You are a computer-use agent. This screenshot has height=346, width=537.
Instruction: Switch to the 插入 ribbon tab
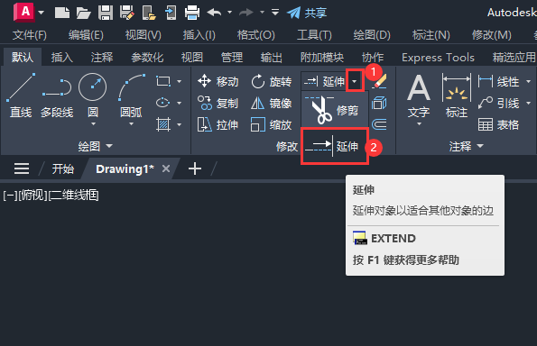62,57
